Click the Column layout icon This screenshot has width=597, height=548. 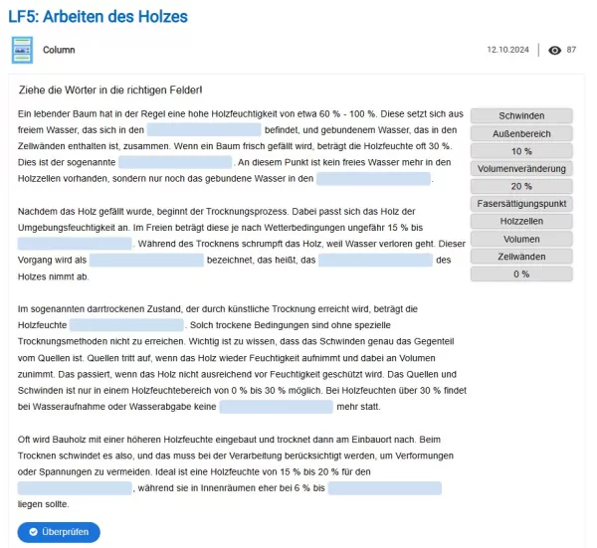(22, 50)
